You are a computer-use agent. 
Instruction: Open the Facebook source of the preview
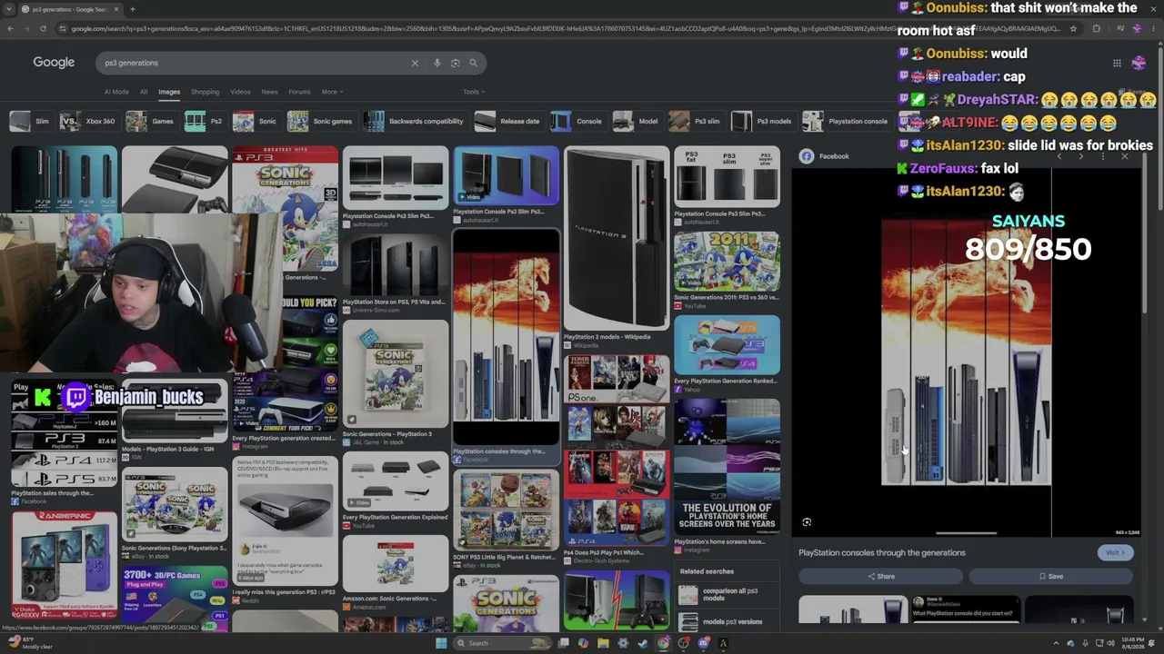pyautogui.click(x=825, y=156)
